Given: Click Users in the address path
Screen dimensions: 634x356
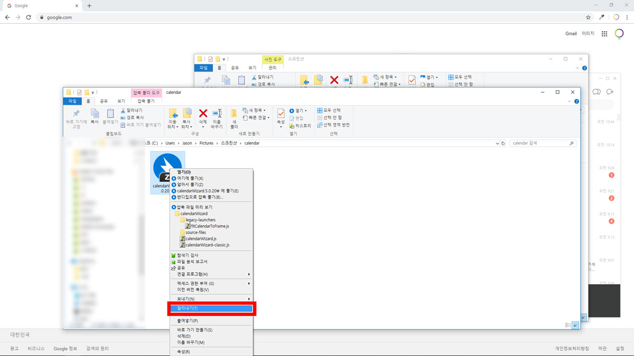Looking at the screenshot, I should (170, 143).
